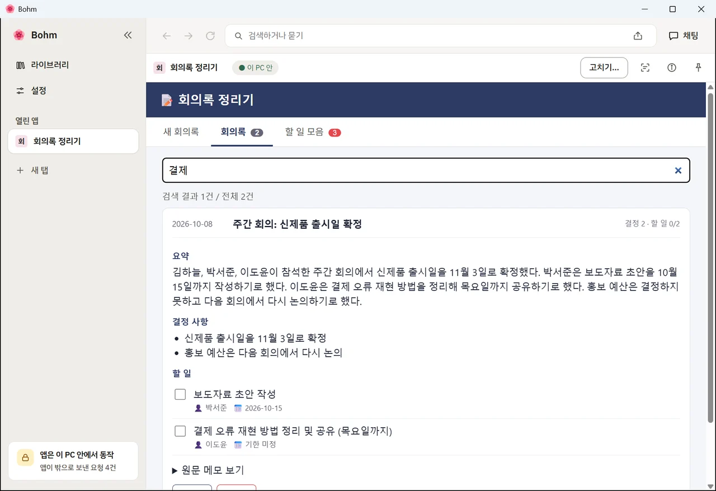The image size is (716, 491).
Task: Click the 회의록 정리기 app icon in header
Action: pos(159,68)
